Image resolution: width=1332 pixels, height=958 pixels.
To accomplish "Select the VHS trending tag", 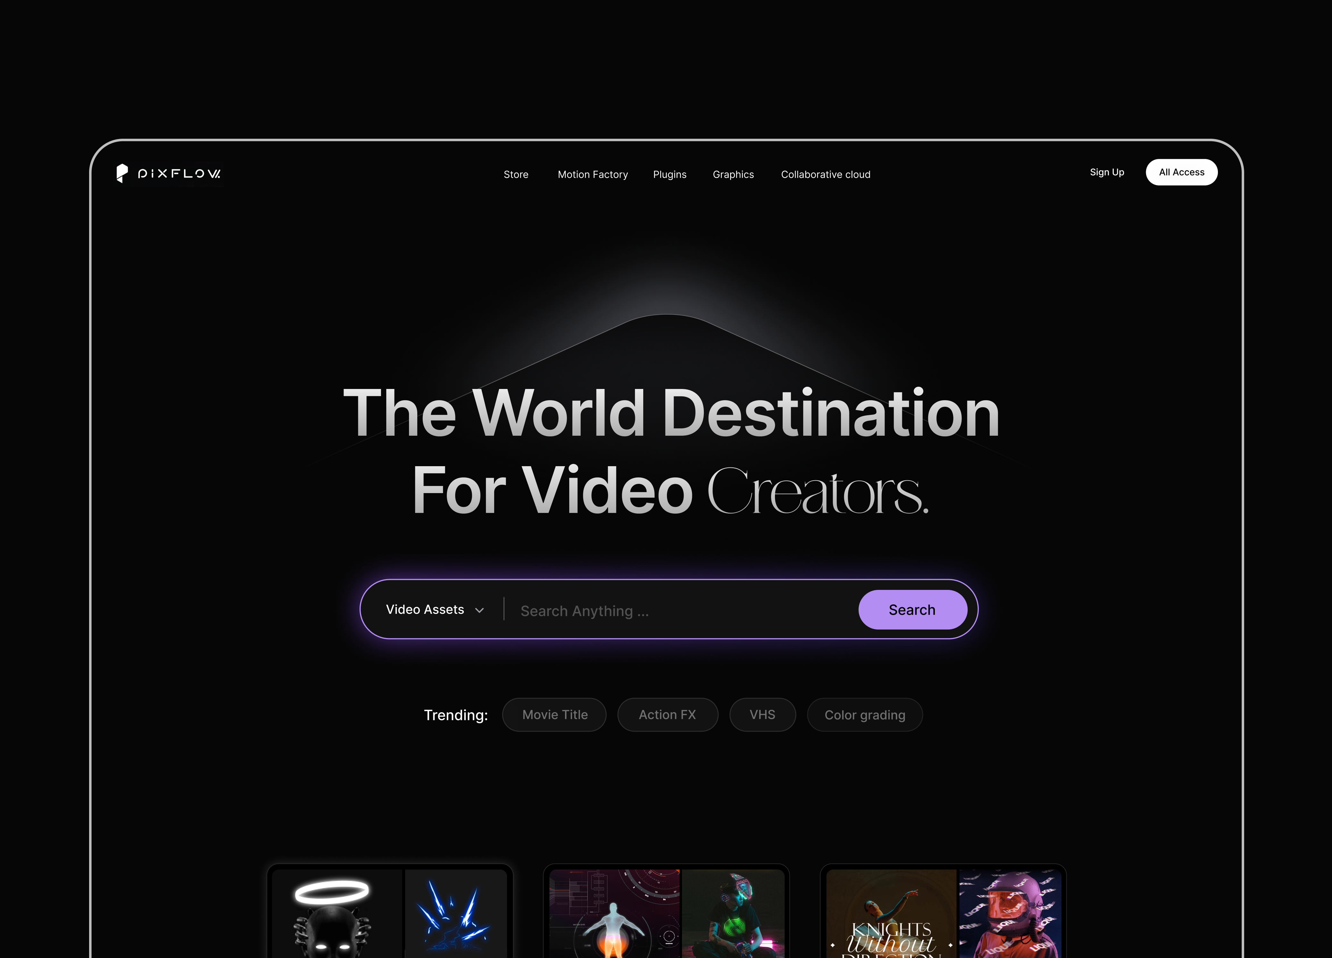I will pyautogui.click(x=762, y=714).
